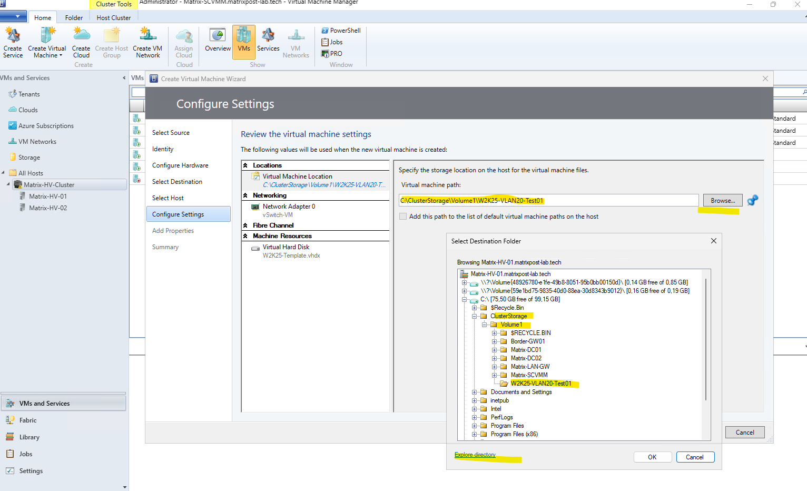Screen dimensions: 807x491
Task: Switch to the Home ribbon tab
Action: 43,17
